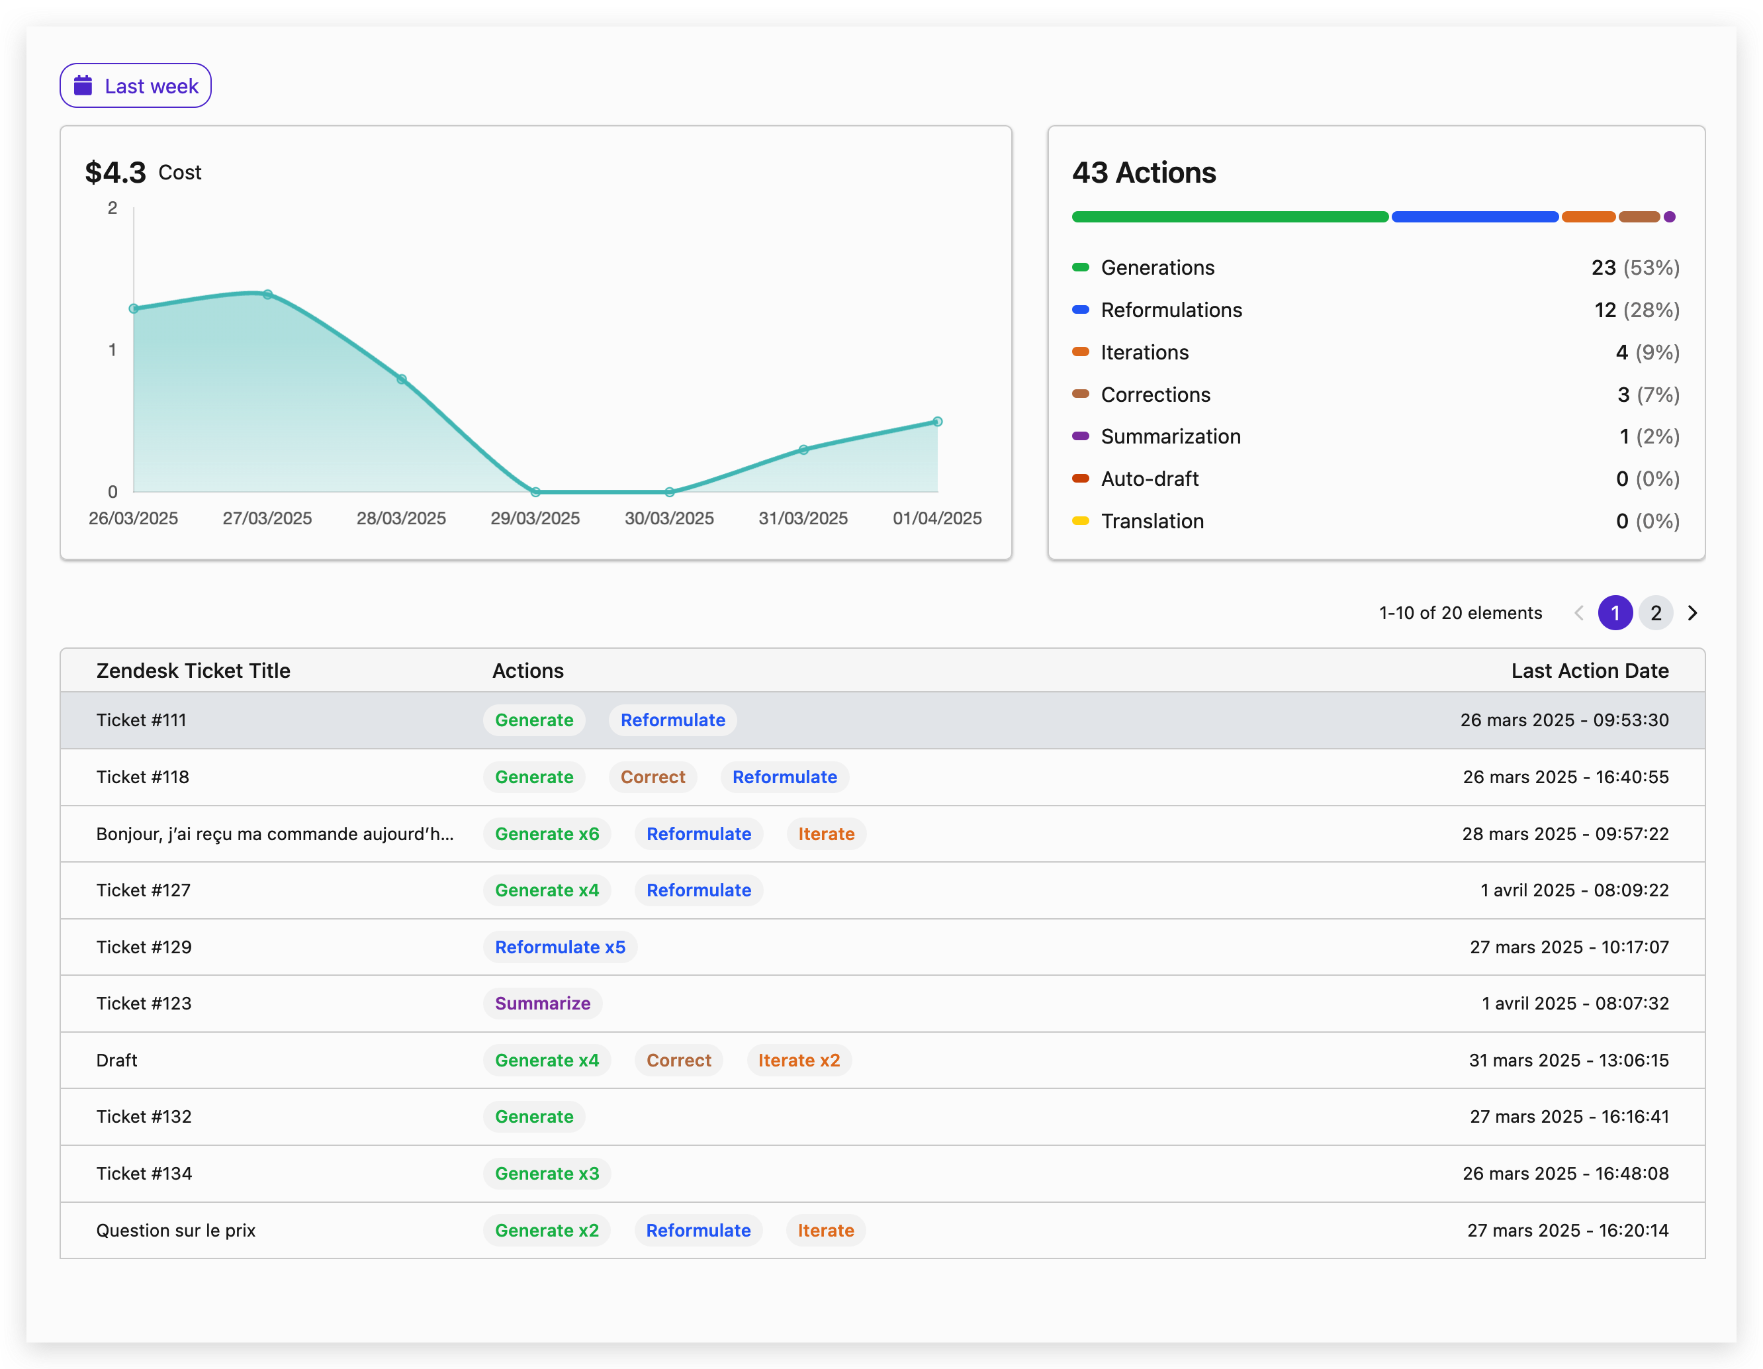Image resolution: width=1763 pixels, height=1369 pixels.
Task: Click chart data point for 01/04/2025
Action: coord(937,422)
